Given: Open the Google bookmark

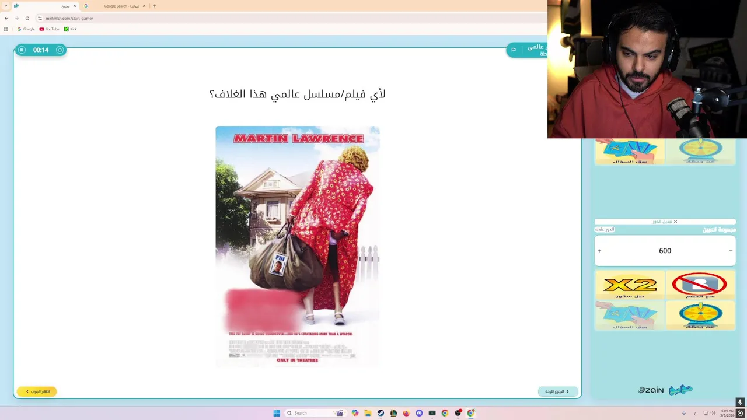Looking at the screenshot, I should point(26,29).
